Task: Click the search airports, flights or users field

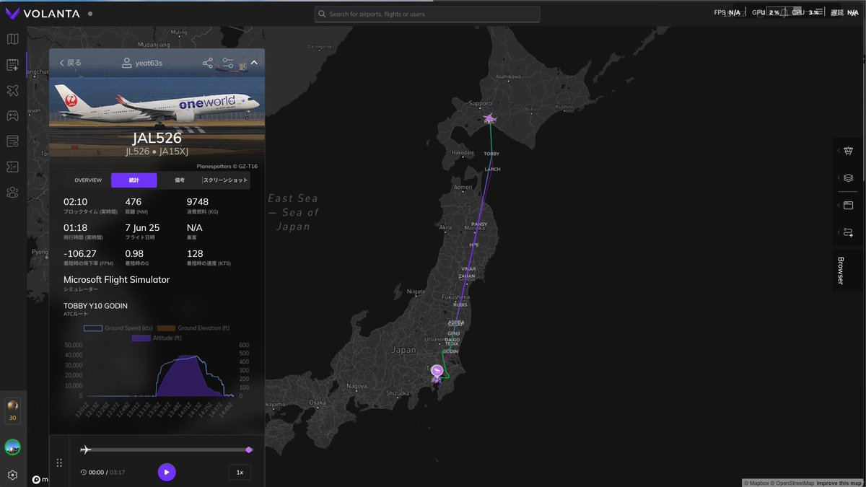Action: (427, 14)
